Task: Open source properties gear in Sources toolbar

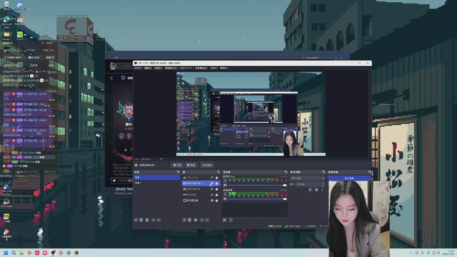Action: point(195,220)
